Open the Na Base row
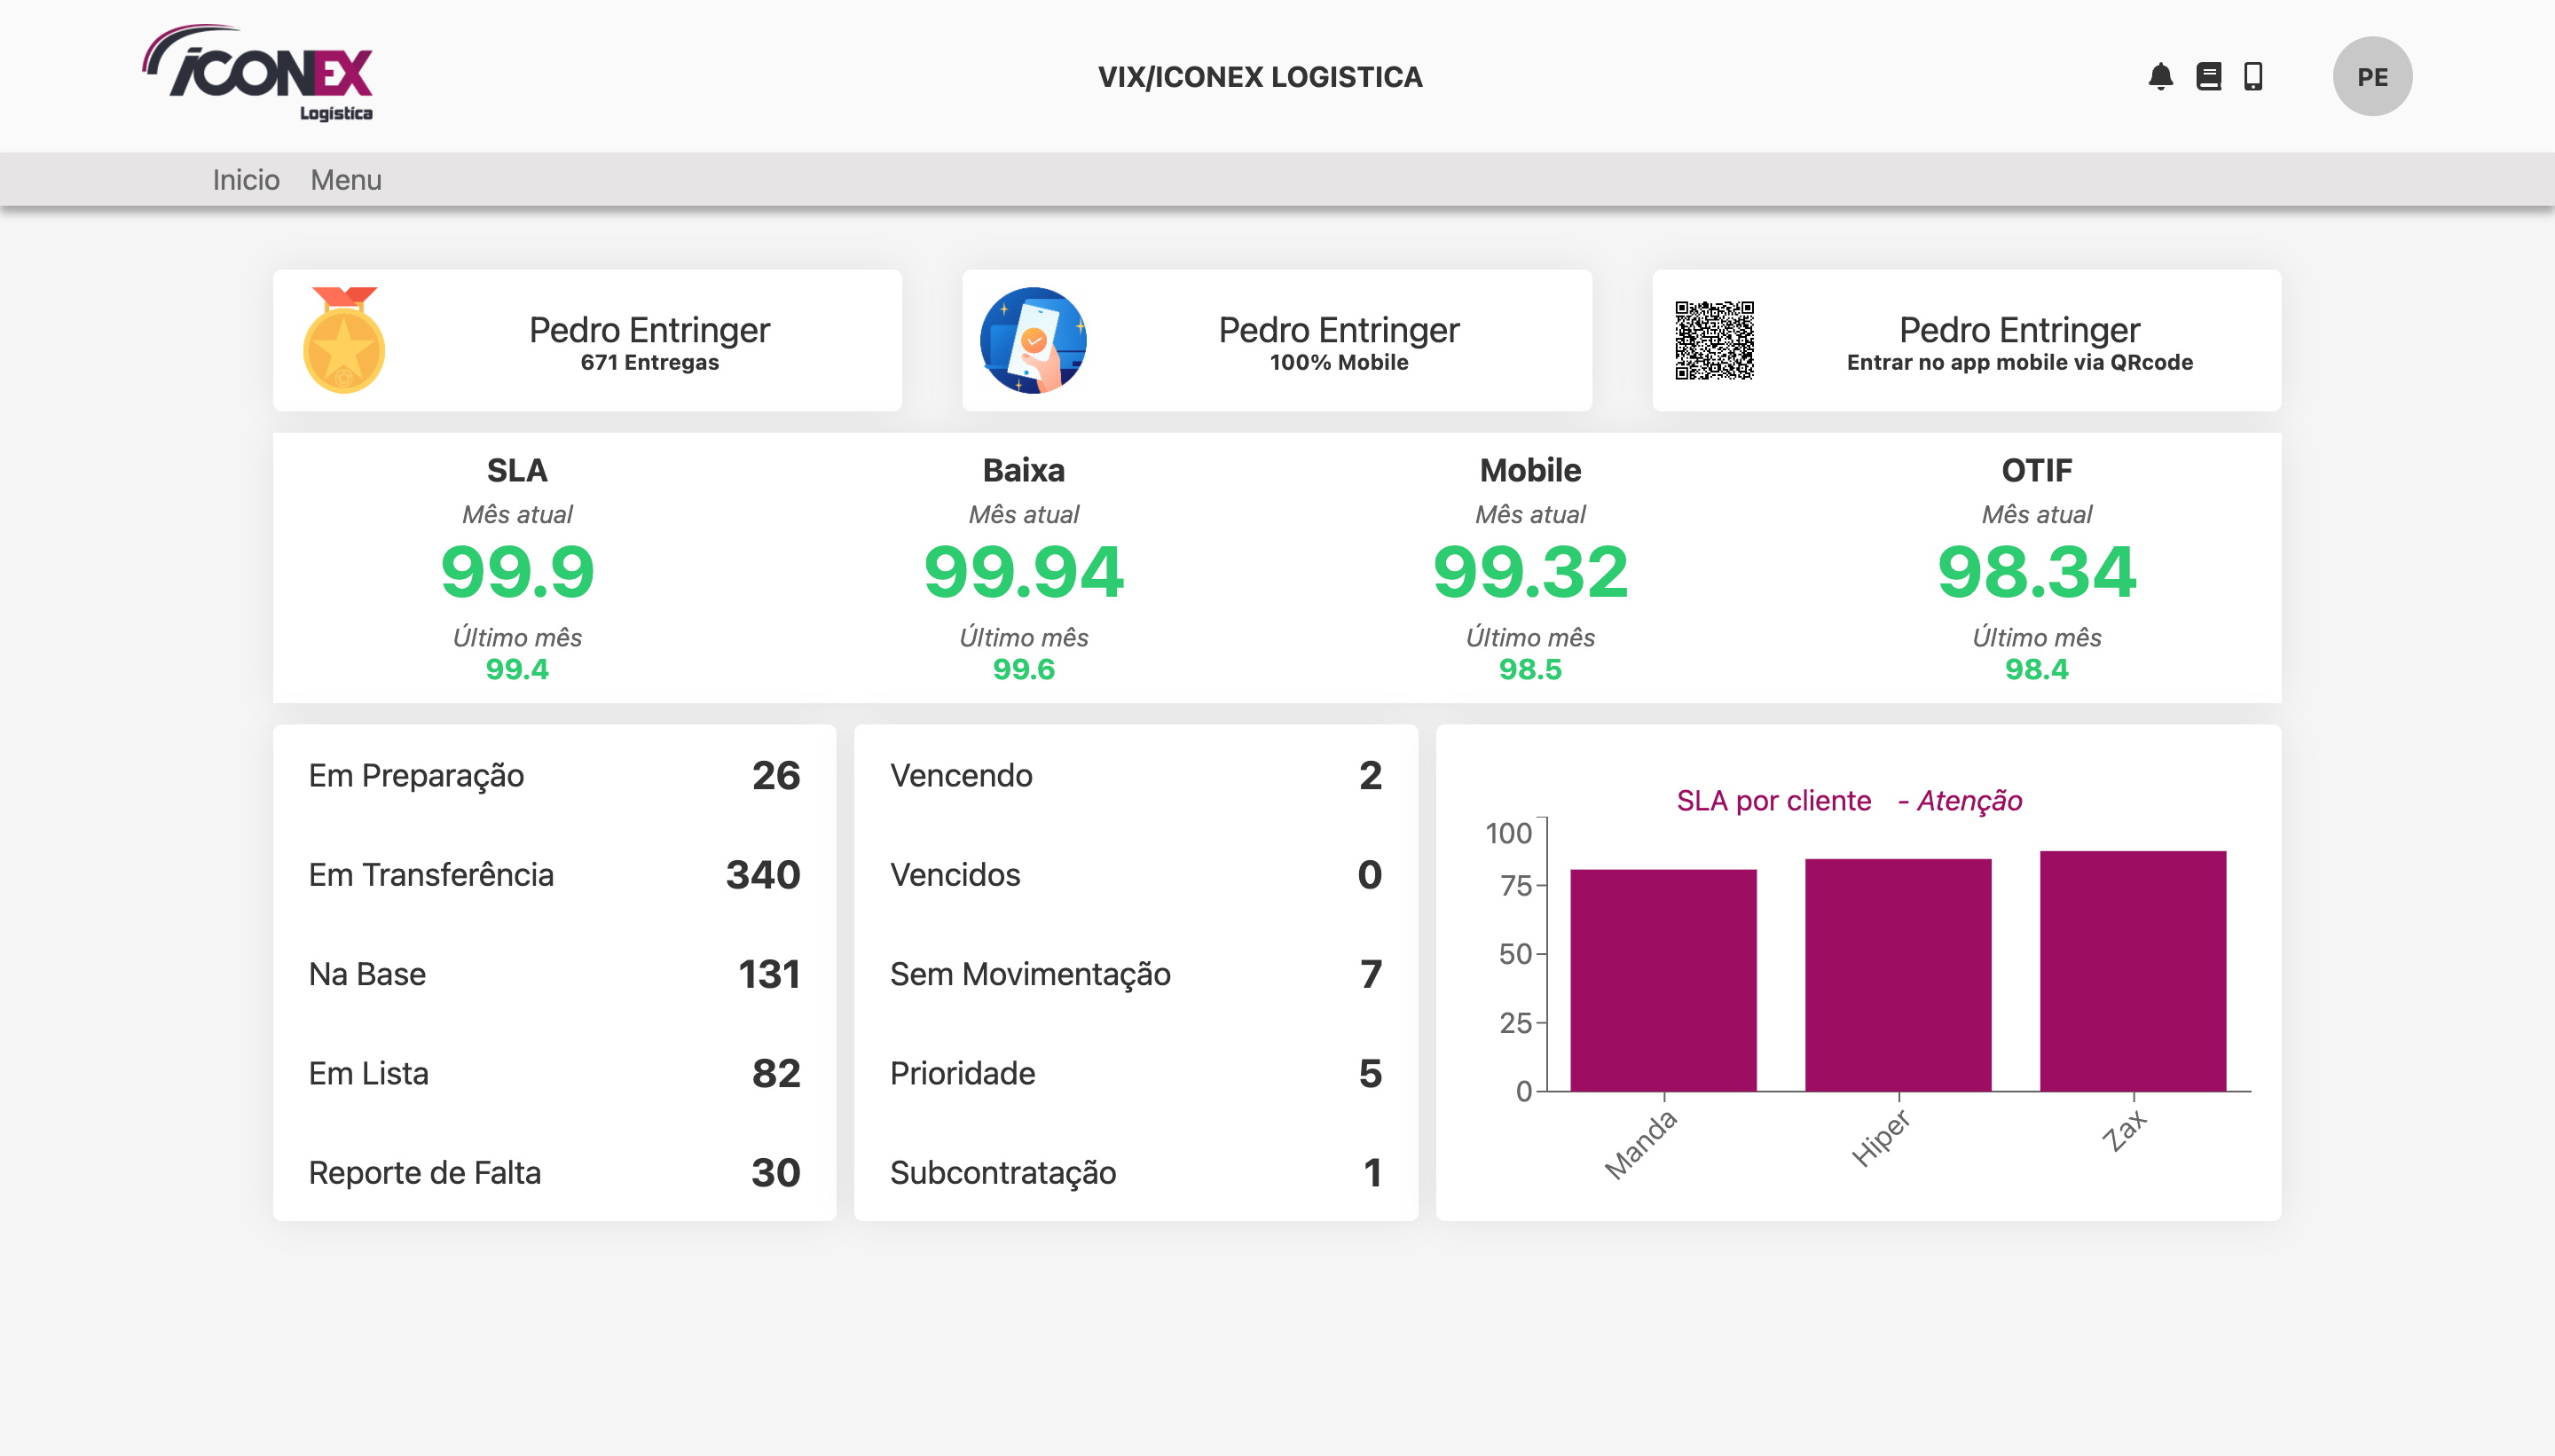The width and height of the screenshot is (2555, 1456). pos(554,974)
